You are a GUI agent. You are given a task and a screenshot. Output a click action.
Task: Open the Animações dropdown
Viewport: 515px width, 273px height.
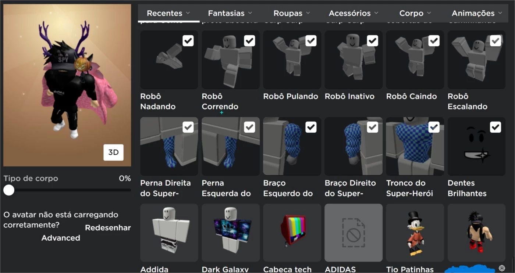pyautogui.click(x=477, y=13)
